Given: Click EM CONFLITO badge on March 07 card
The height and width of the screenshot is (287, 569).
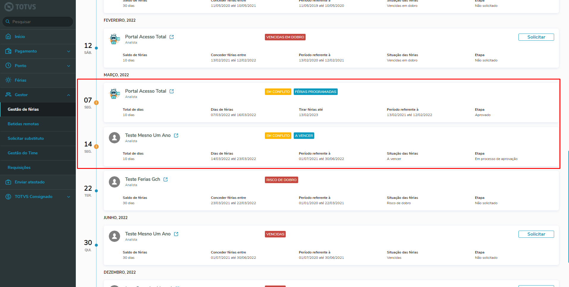Looking at the screenshot, I should point(278,92).
